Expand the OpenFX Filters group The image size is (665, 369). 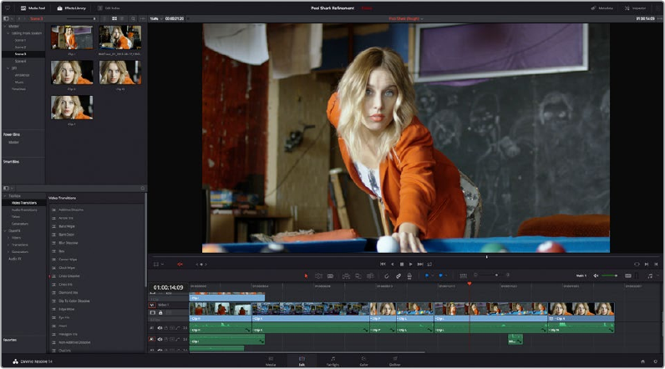[x=8, y=238]
